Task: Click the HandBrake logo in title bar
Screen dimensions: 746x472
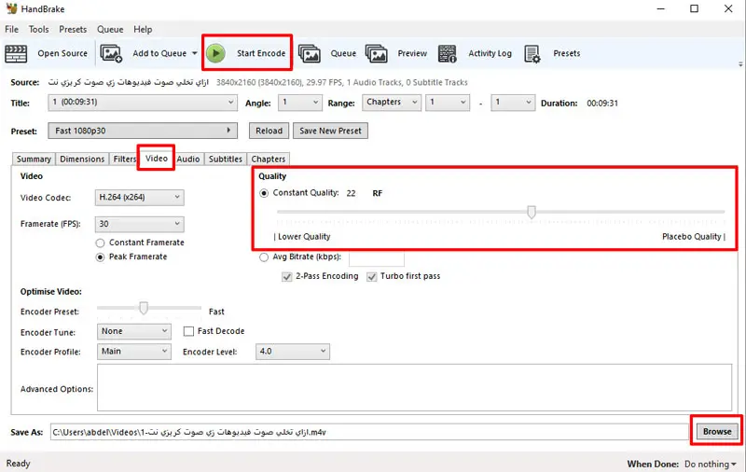Action: click(x=11, y=8)
